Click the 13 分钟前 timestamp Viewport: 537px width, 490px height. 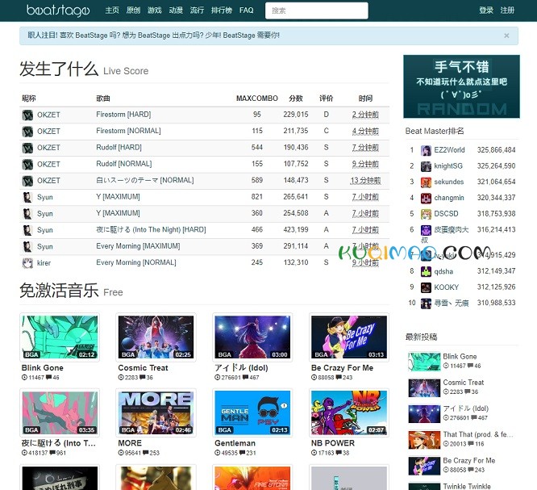click(x=365, y=180)
